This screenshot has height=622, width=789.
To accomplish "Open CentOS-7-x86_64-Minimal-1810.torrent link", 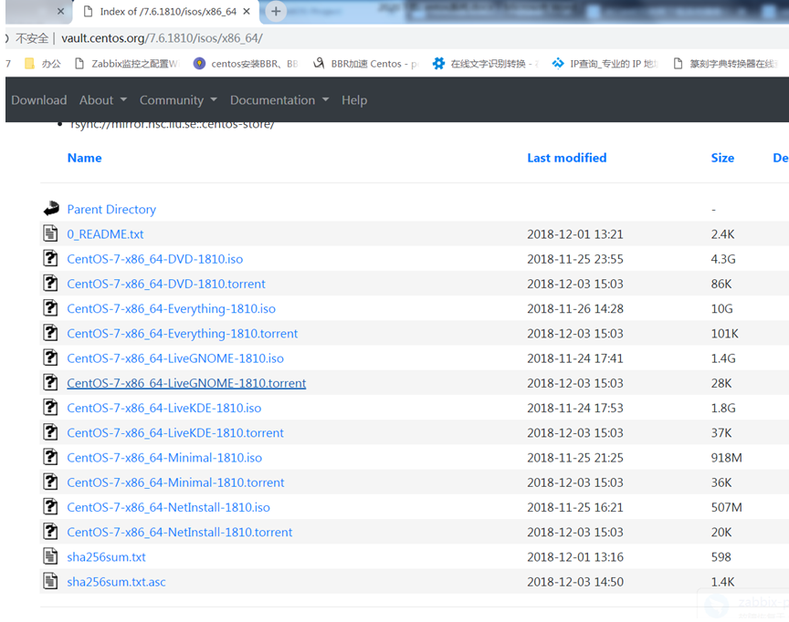I will [x=175, y=482].
